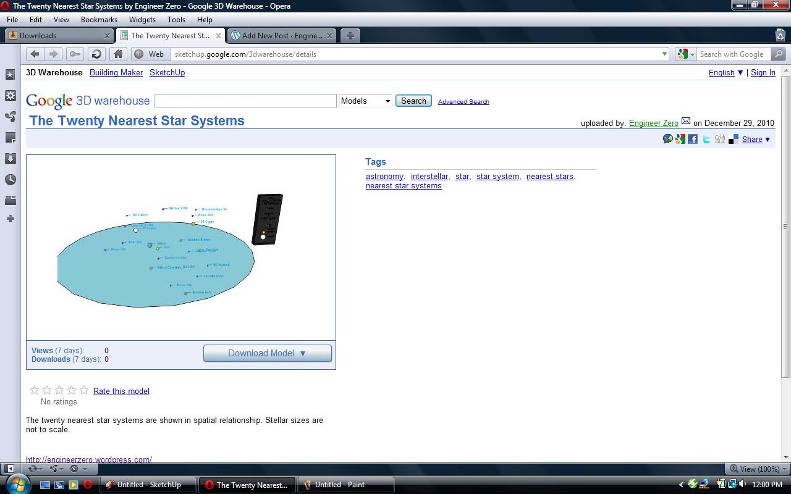791x494 pixels.
Task: Share the model on Facebook
Action: click(x=693, y=140)
